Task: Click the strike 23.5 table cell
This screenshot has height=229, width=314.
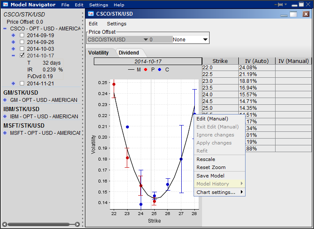Action: click(x=220, y=88)
